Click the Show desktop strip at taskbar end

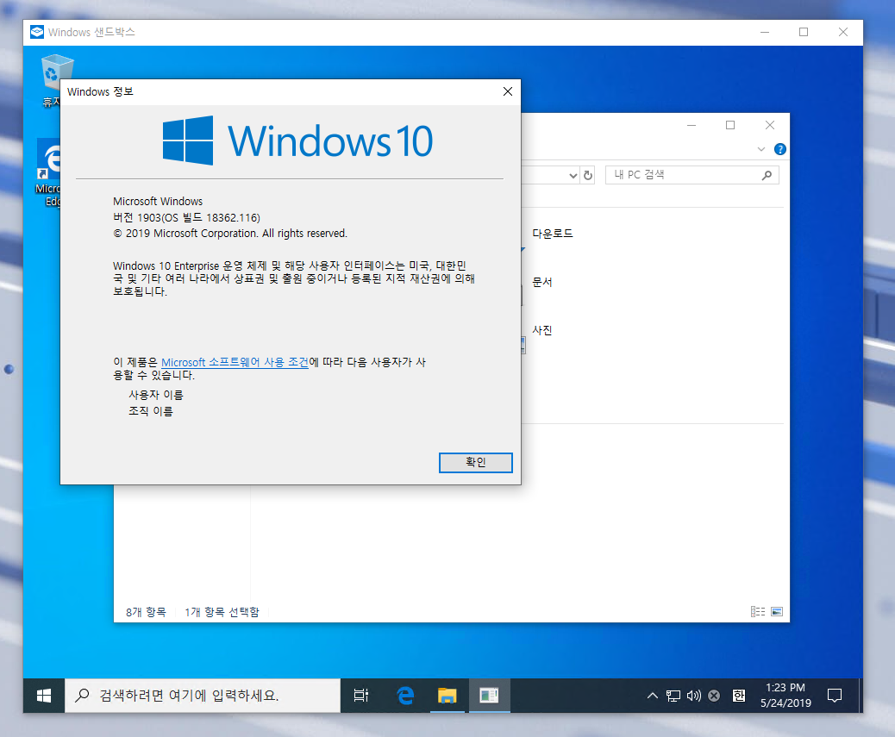[x=861, y=696]
